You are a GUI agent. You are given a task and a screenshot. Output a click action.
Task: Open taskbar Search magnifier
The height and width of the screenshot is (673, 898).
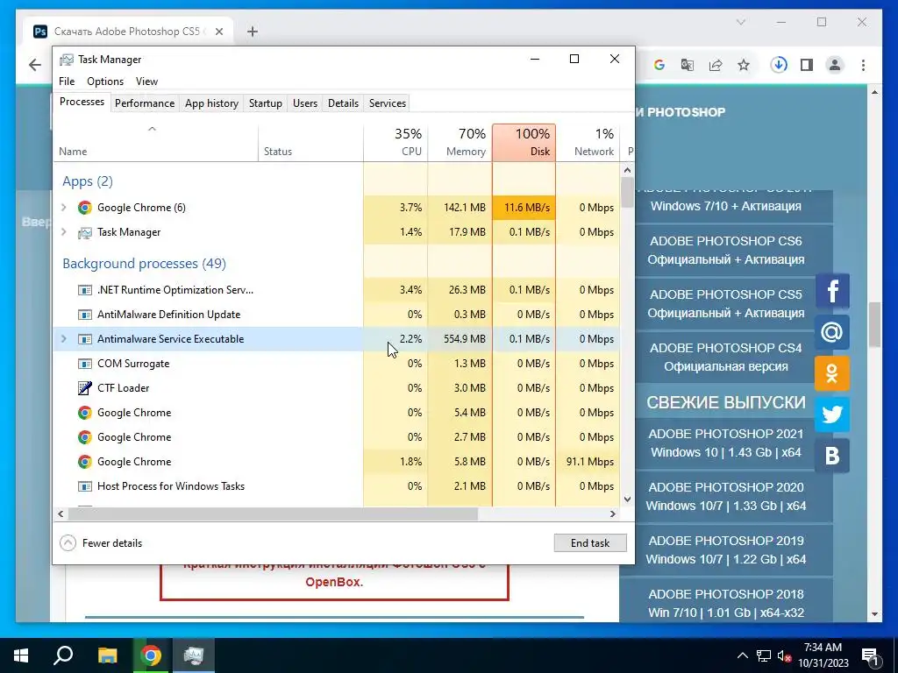63,655
